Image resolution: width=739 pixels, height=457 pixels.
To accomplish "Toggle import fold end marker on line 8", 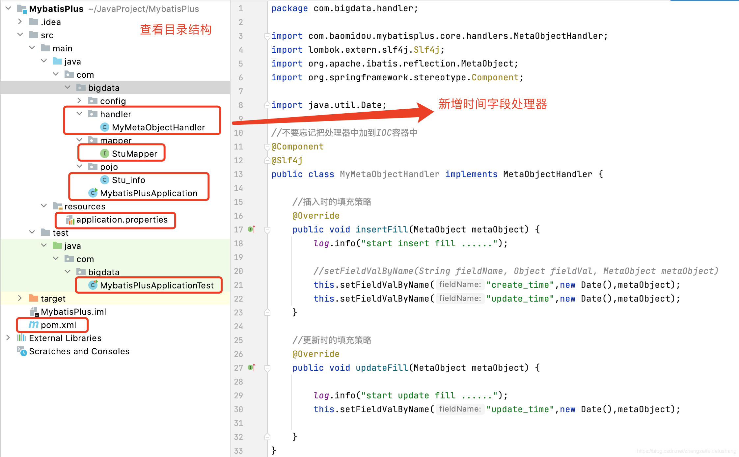I will tap(267, 105).
